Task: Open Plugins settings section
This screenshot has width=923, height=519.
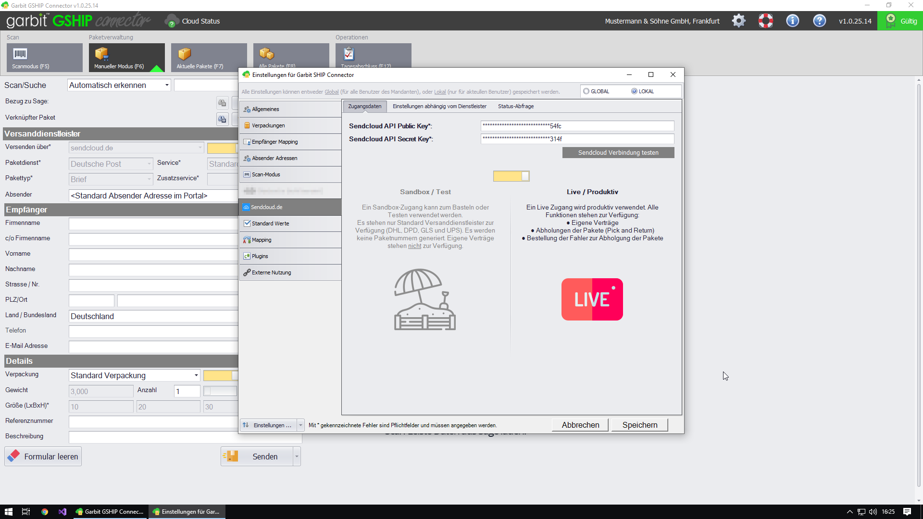Action: coord(290,256)
